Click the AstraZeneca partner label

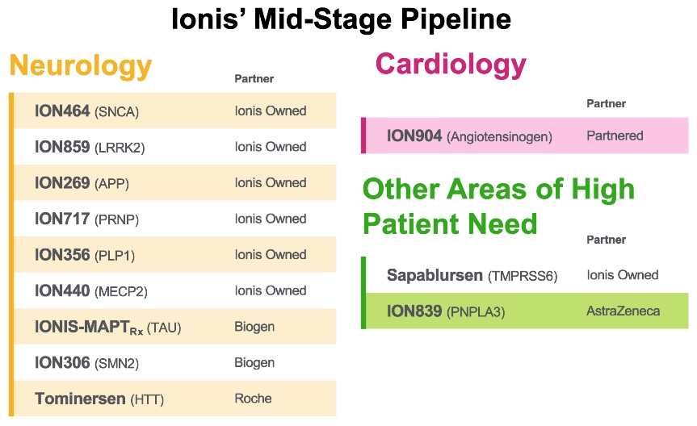point(623,311)
